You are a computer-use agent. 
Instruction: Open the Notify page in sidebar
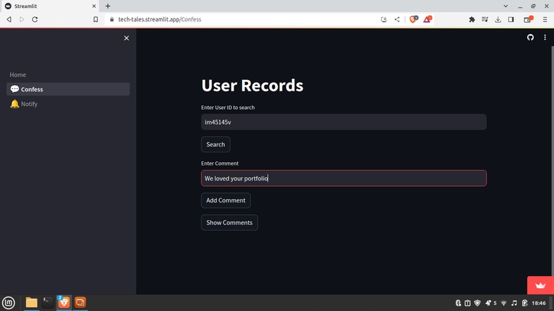click(x=68, y=104)
